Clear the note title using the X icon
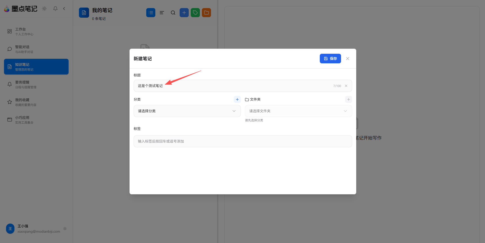Screen dimensions: 485x243 coord(346,86)
